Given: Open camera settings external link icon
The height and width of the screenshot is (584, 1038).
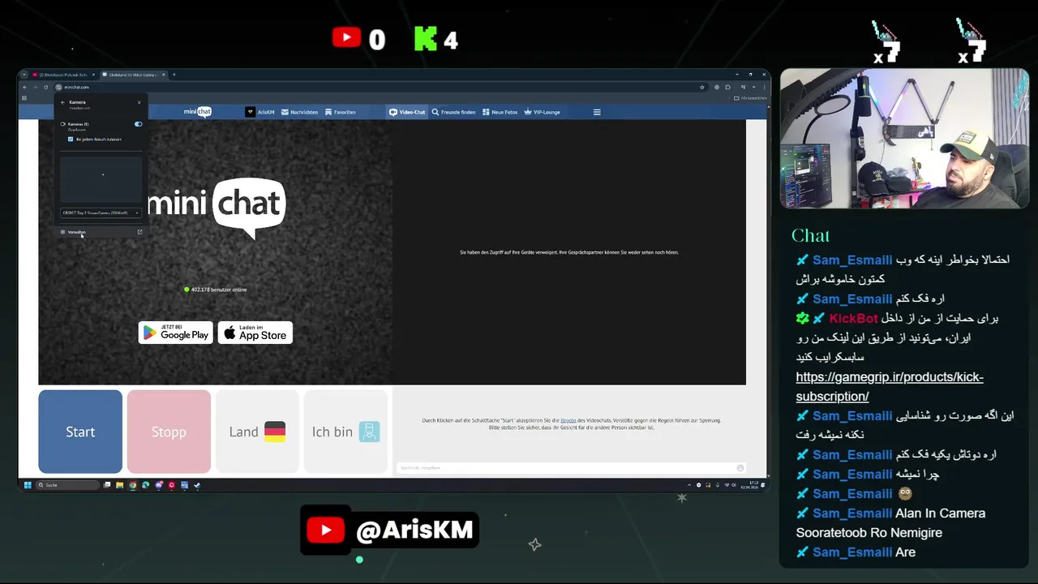Looking at the screenshot, I should [x=139, y=232].
